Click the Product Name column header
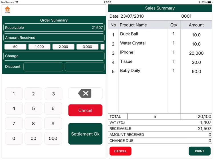Image resolution: width=214 pixels, height=160 pixels. point(143,25)
